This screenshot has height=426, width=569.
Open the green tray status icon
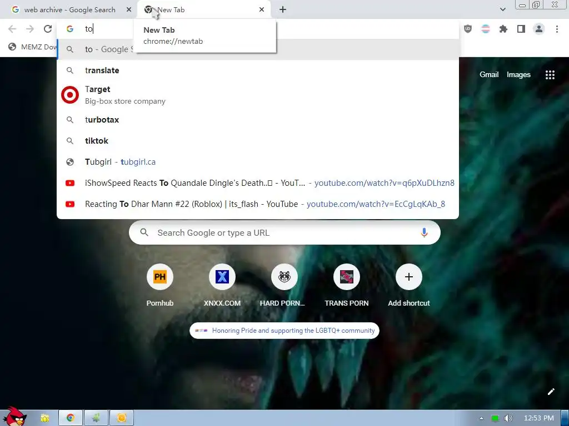pyautogui.click(x=495, y=418)
